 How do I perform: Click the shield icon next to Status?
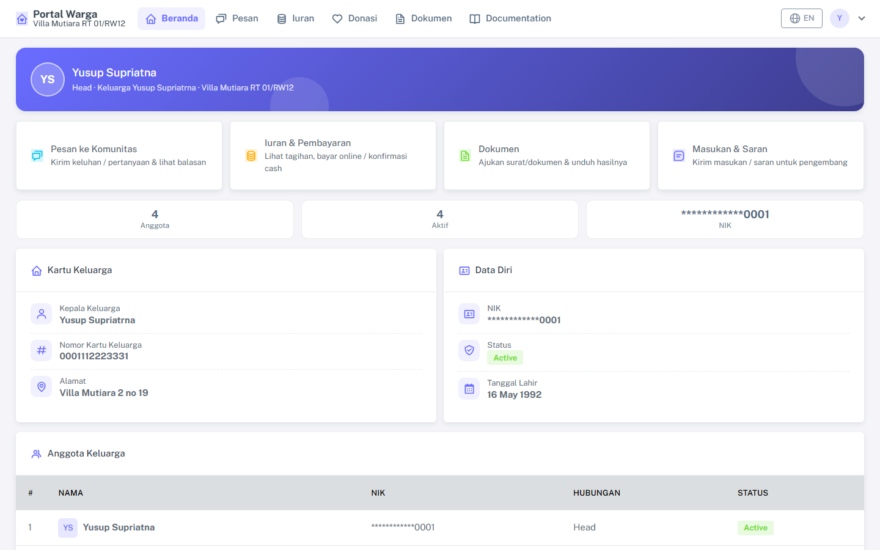(469, 350)
